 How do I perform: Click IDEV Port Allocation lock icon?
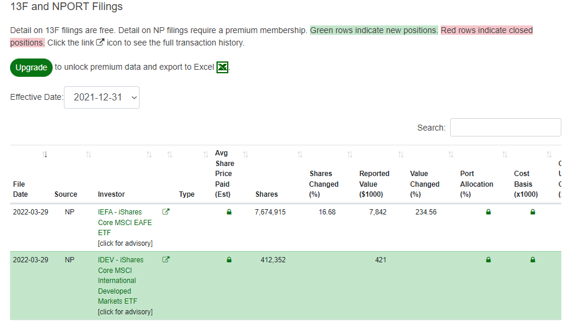[488, 259]
